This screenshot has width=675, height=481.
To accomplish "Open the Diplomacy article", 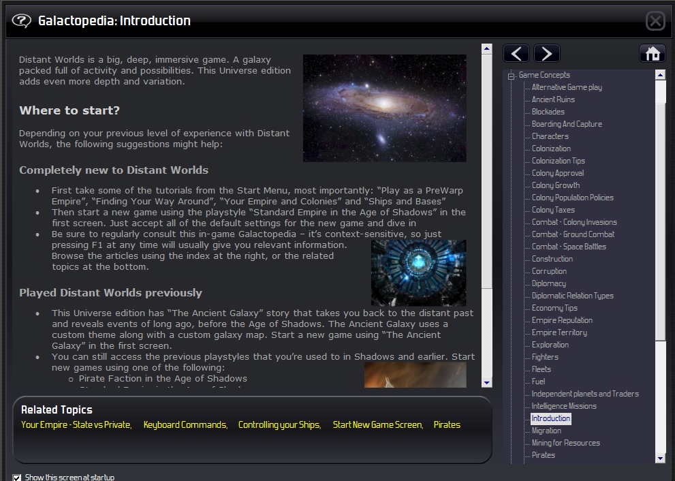I will click(x=549, y=283).
